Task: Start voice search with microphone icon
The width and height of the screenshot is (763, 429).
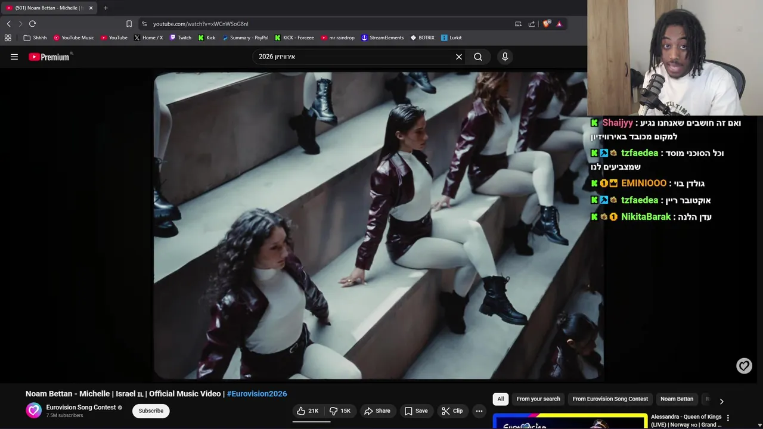Action: (x=505, y=57)
